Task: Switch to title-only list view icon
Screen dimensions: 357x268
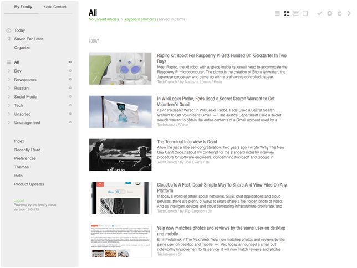Action: coord(277,13)
